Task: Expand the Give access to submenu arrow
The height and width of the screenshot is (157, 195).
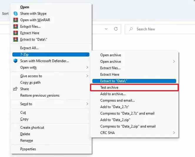Action: [87, 76]
